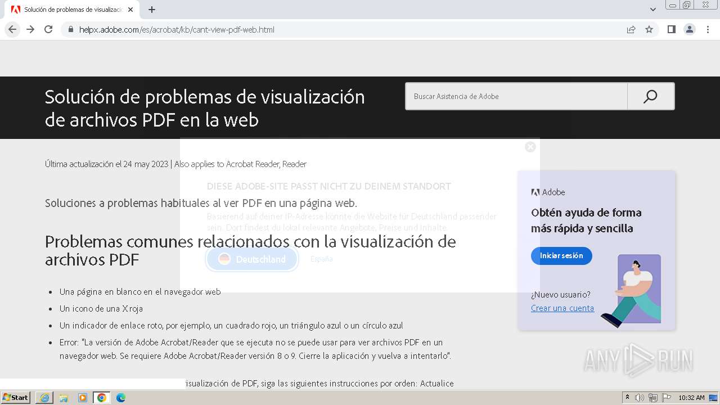The width and height of the screenshot is (720, 405).
Task: View site information via lock icon
Action: (71, 29)
